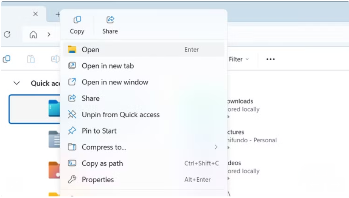349x198 pixels.
Task: Click the breadcrumb chevron after Home
Action: 49,35
